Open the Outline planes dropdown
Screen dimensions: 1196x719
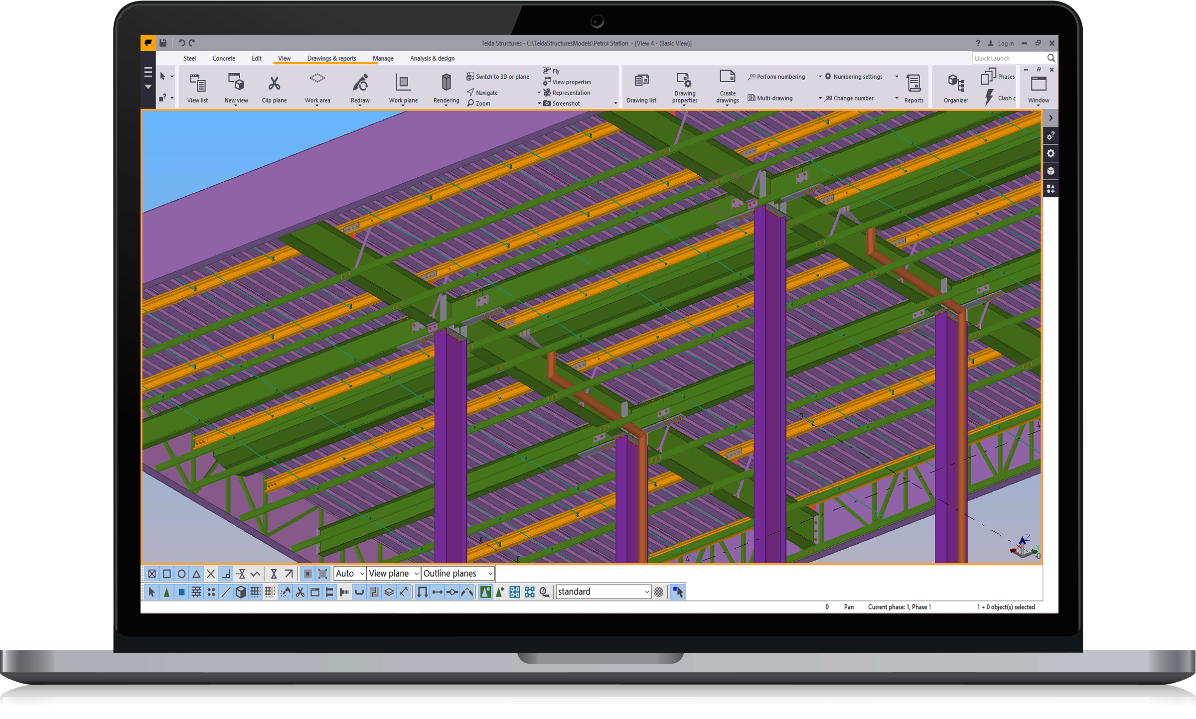pos(457,574)
